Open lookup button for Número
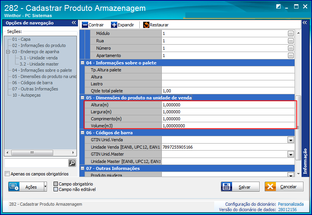Viewport: 312px width, 215px height. (x=291, y=48)
